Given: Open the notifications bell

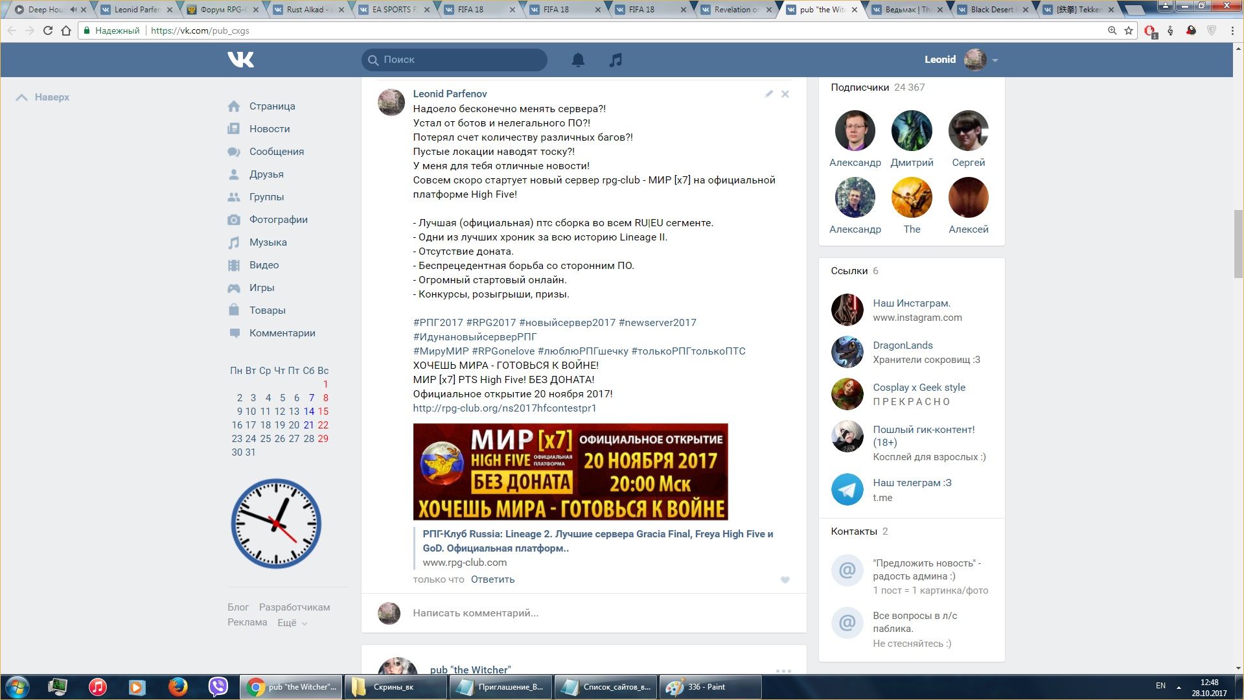Looking at the screenshot, I should [578, 60].
